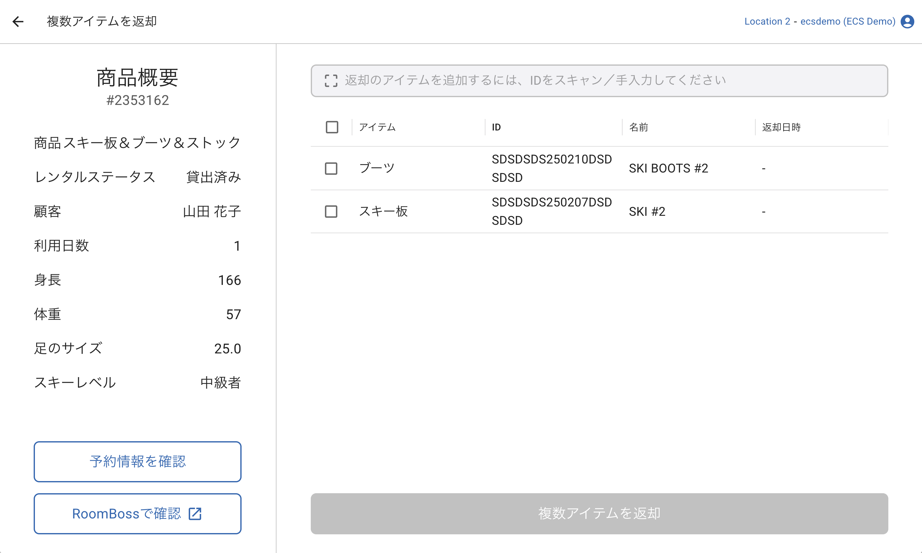This screenshot has height=553, width=922.
Task: Check the スキー板 row checkbox
Action: point(331,212)
